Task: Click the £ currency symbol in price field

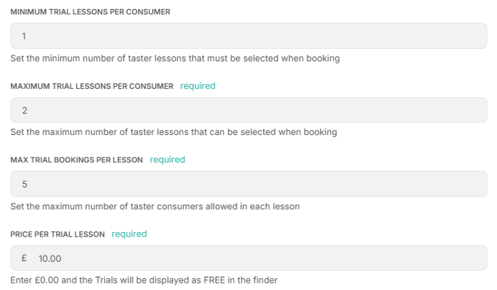Action: click(x=24, y=258)
